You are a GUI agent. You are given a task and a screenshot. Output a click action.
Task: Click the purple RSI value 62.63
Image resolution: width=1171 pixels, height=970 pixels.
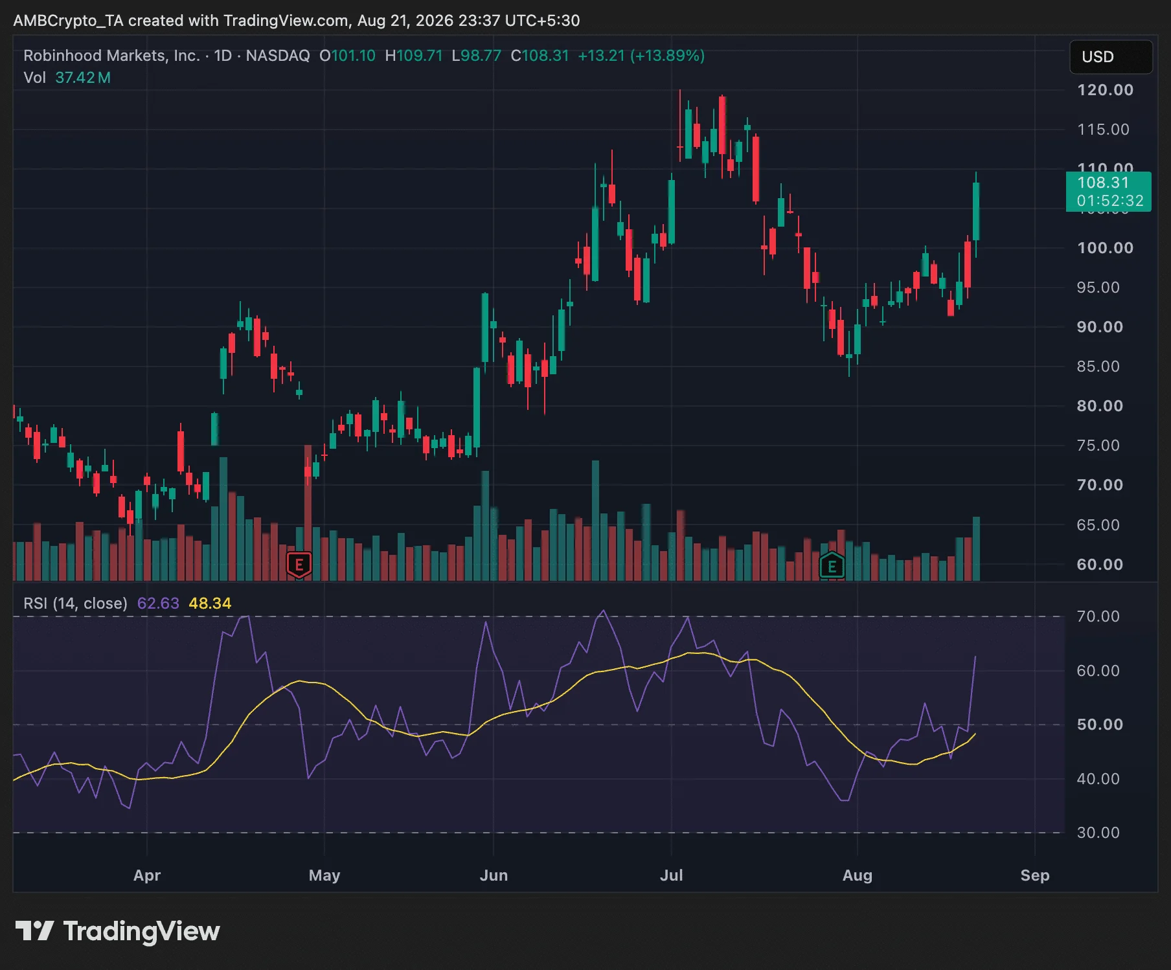point(158,603)
